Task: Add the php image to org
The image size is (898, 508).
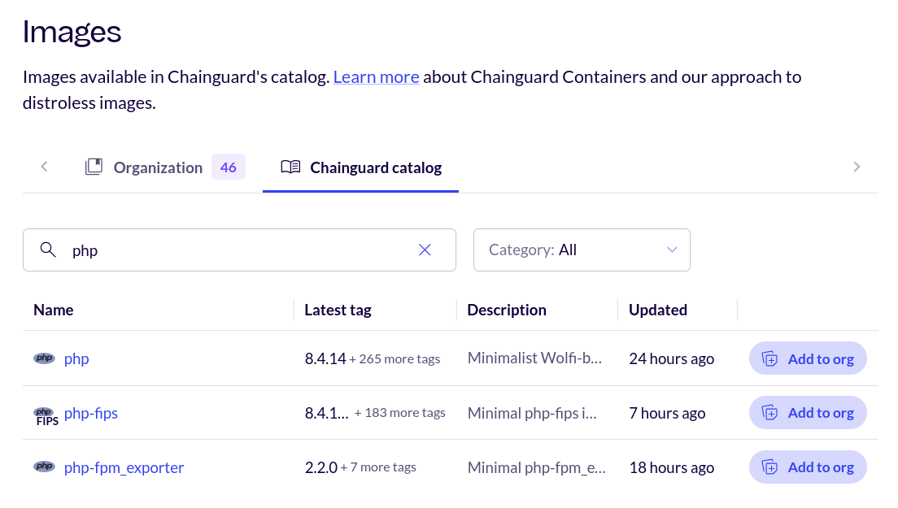Action: (808, 358)
